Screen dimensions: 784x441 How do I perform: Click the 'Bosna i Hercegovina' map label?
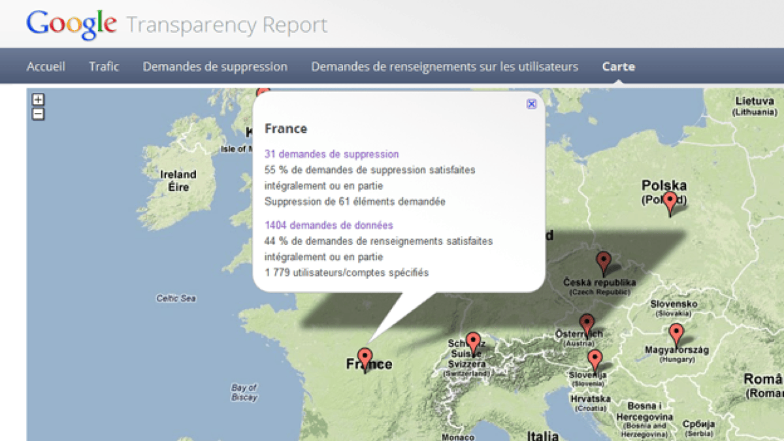645,420
